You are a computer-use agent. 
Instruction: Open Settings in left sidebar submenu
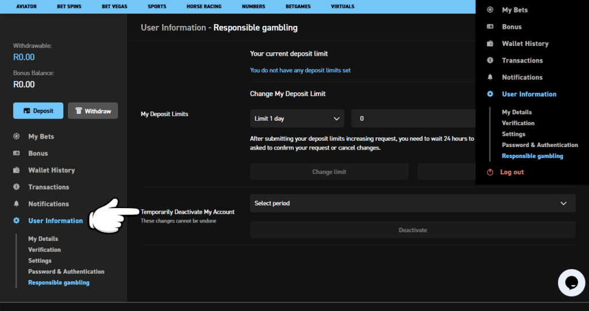40,260
